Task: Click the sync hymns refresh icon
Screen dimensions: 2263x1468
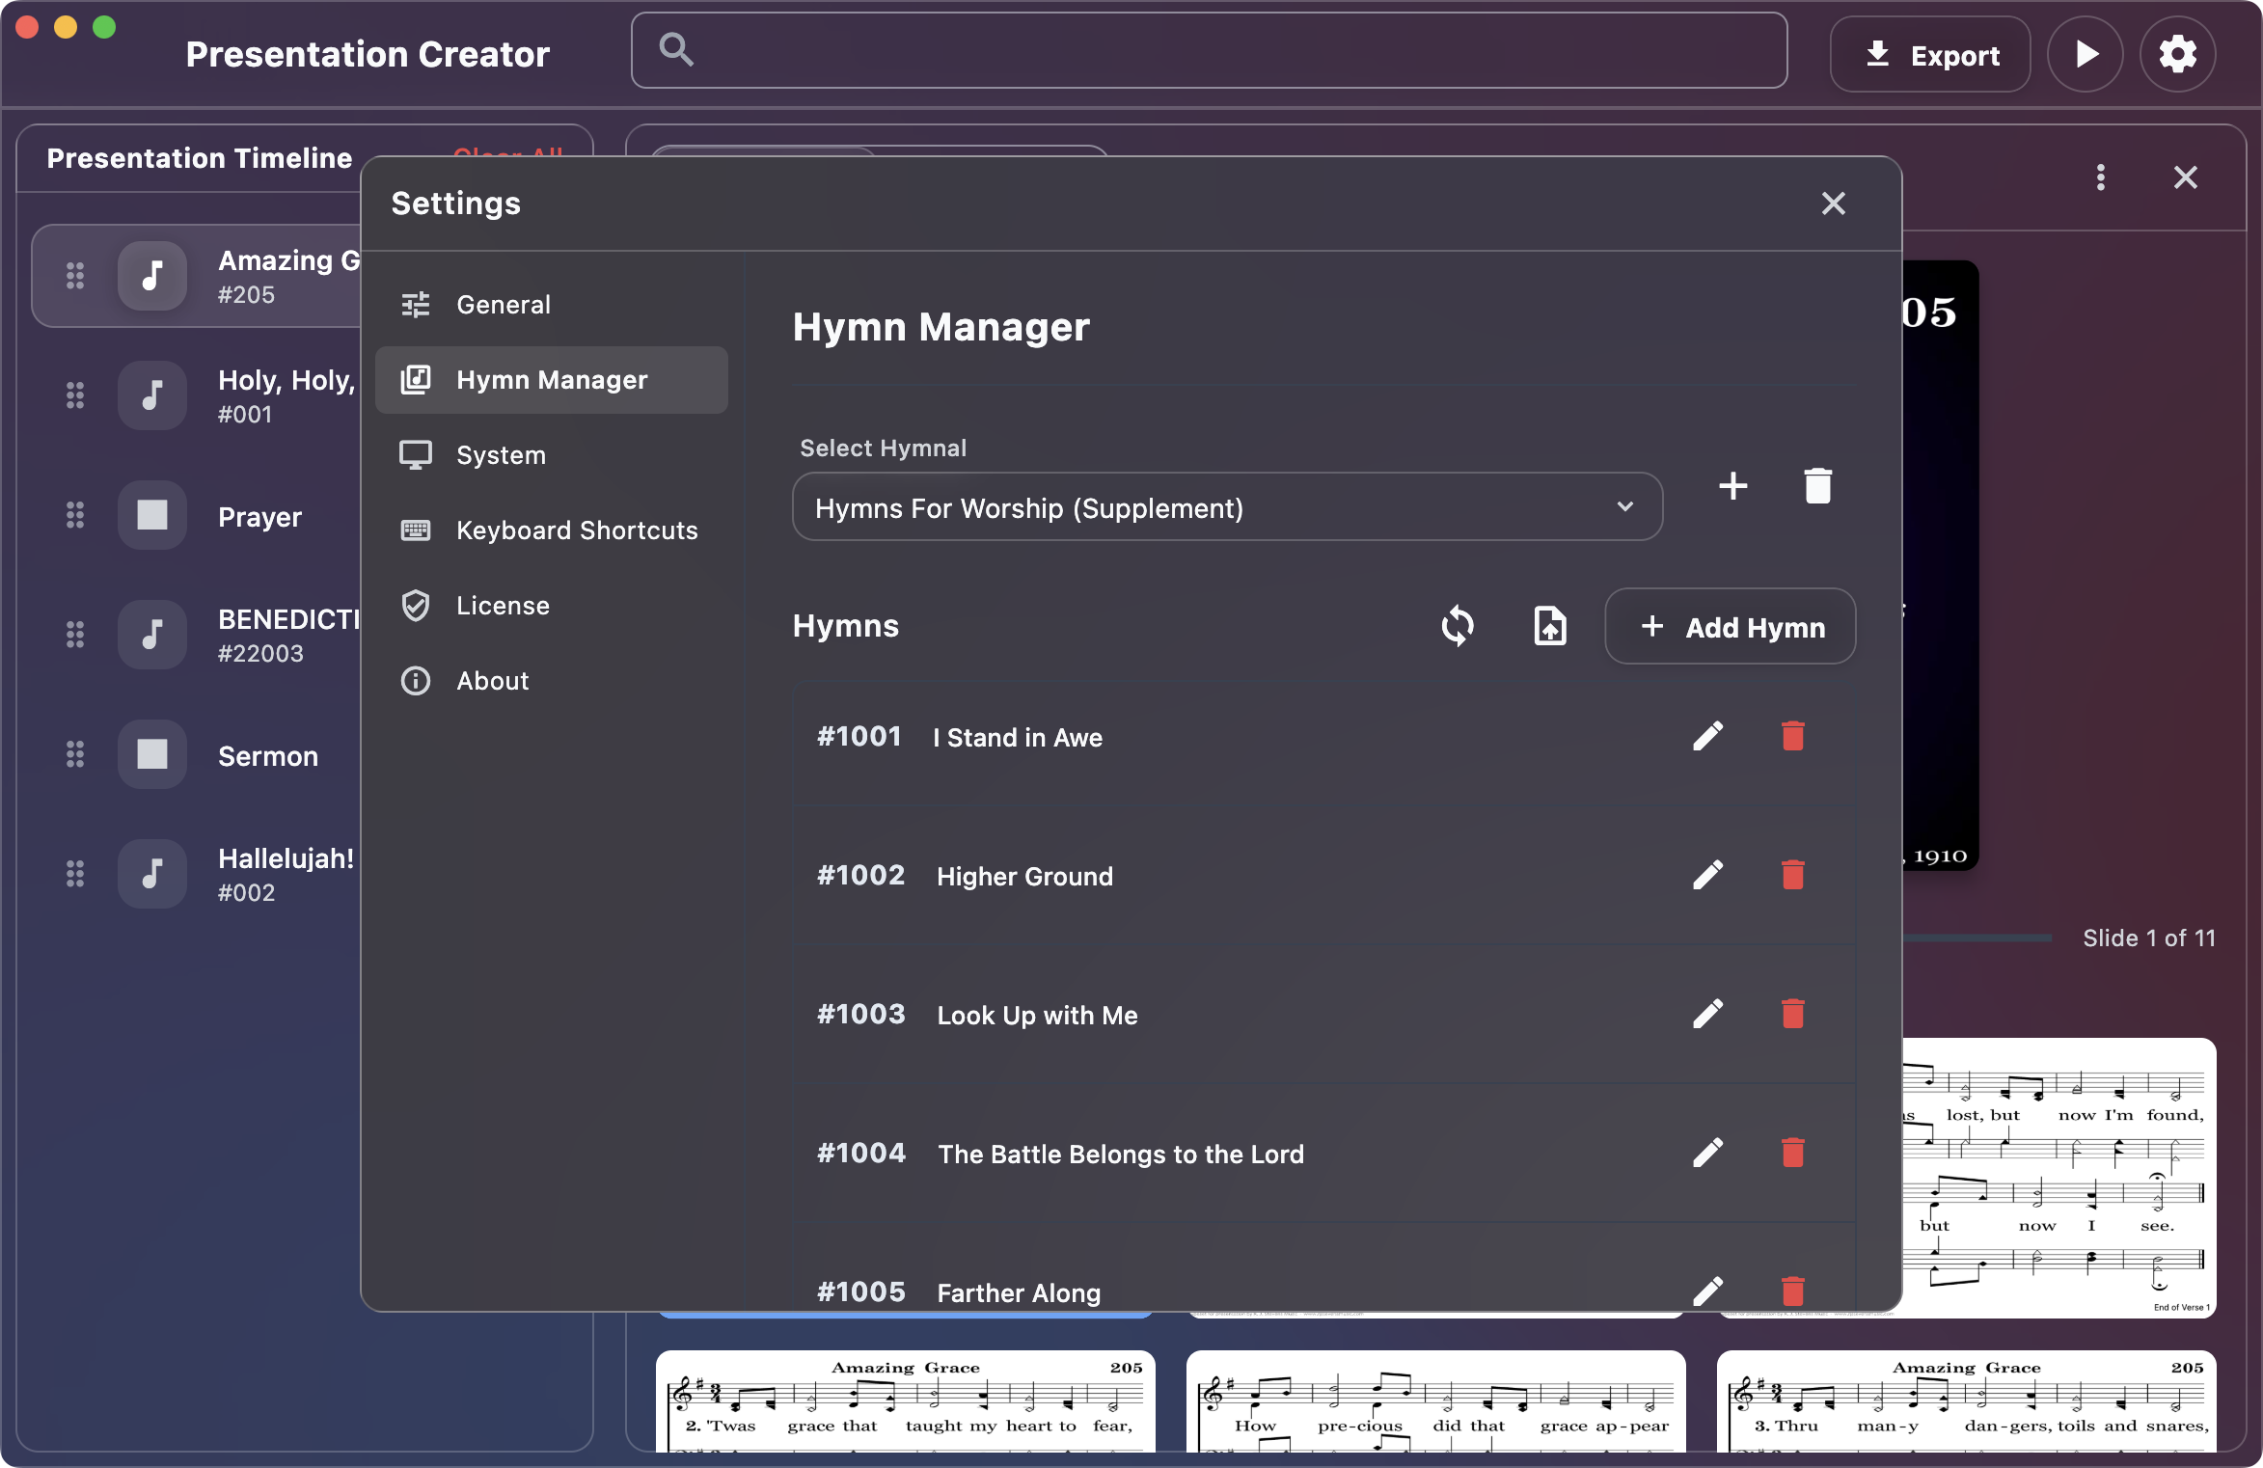Action: [1459, 625]
